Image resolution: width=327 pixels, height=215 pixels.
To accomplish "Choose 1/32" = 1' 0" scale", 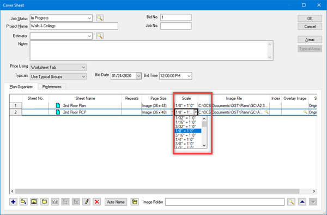I will point(186,118).
